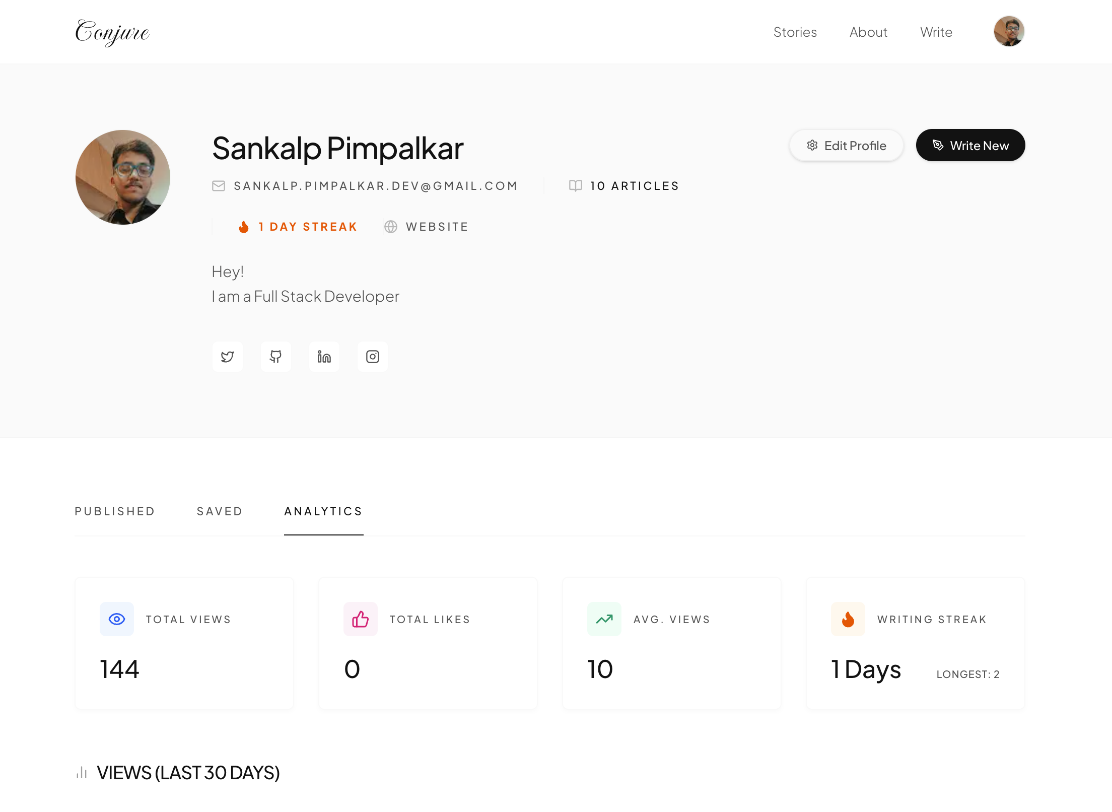The width and height of the screenshot is (1112, 812).
Task: Click the trend arrow icon on Avg. Views card
Action: coord(604,619)
